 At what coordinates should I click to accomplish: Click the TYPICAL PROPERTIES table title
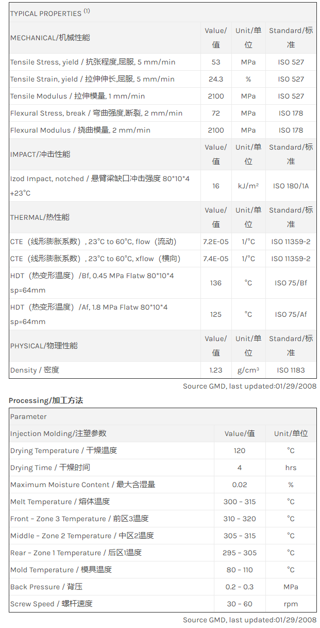point(46,13)
